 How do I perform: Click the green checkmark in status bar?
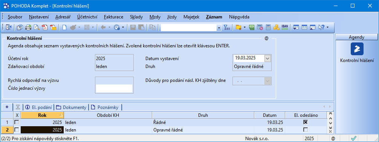(354, 138)
